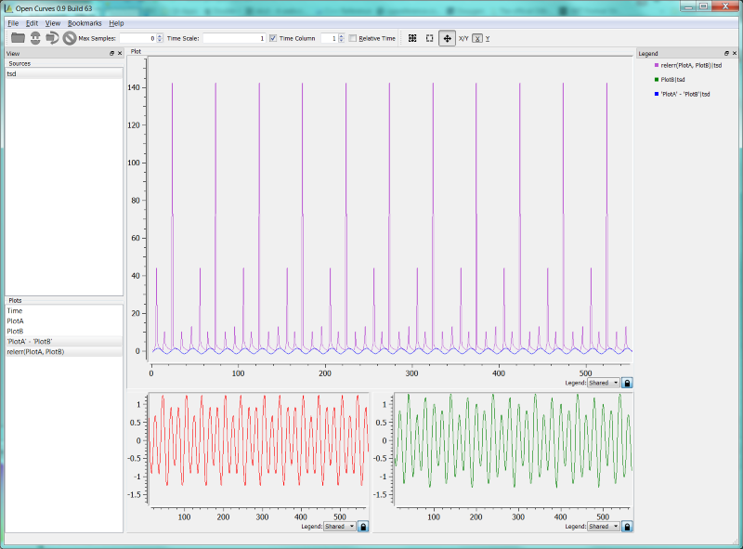
Task: Click the square brackets frame icon in toolbar
Action: (x=429, y=38)
